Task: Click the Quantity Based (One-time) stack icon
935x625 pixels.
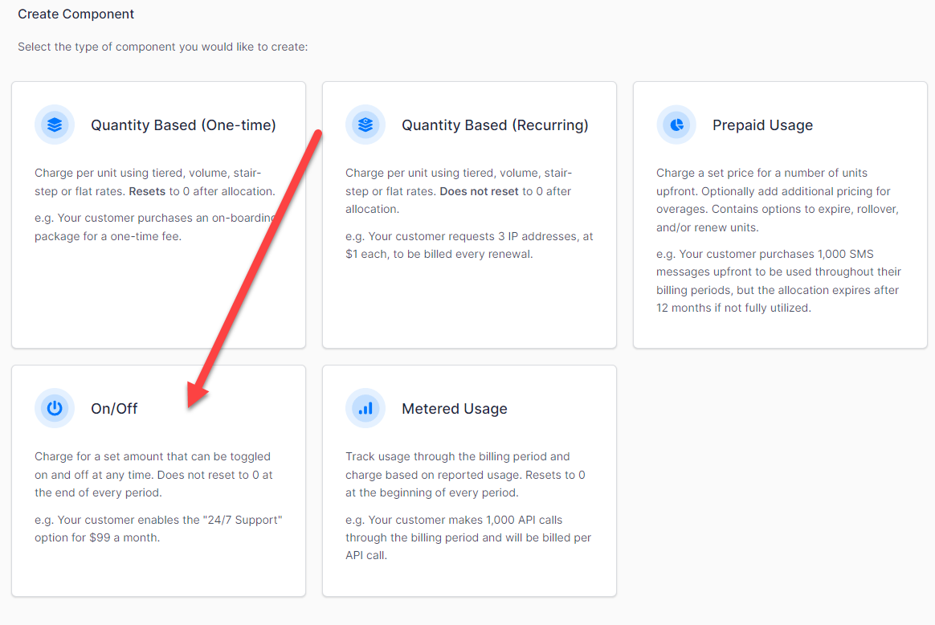Action: point(55,125)
